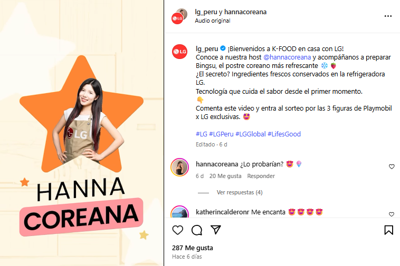The height and width of the screenshot is (266, 400).
Task: Open the three-dot more options menu
Action: (388, 16)
